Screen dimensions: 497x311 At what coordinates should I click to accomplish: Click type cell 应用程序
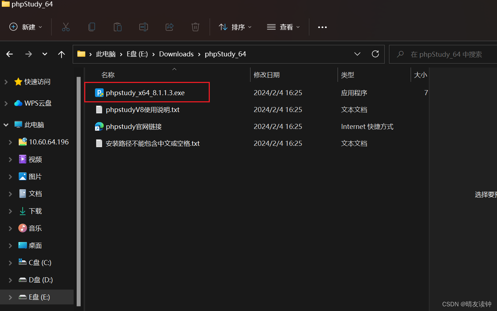click(354, 93)
